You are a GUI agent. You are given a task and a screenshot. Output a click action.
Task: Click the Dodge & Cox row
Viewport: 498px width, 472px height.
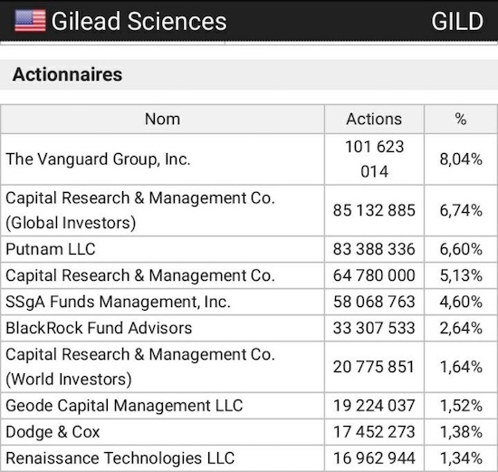249,432
